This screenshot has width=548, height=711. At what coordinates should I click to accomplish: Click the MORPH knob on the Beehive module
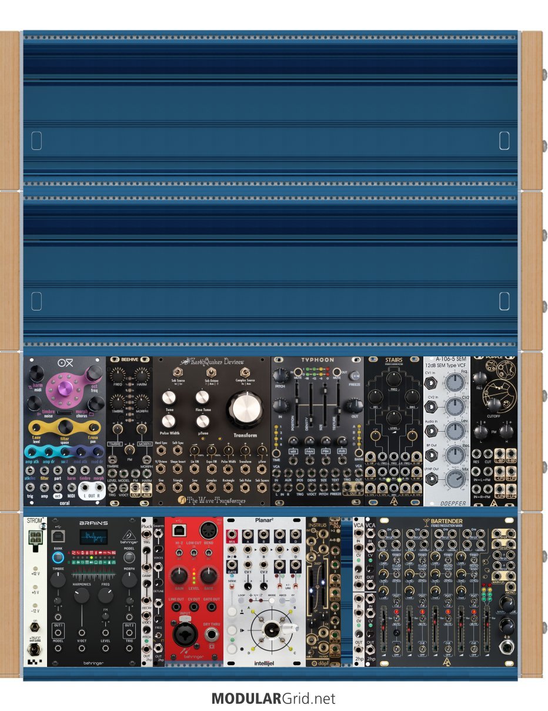click(x=142, y=402)
